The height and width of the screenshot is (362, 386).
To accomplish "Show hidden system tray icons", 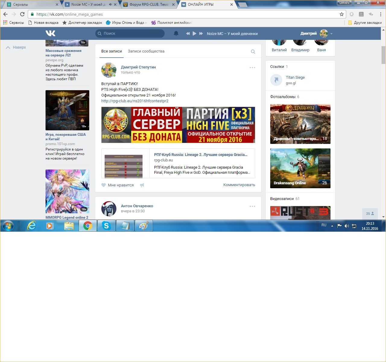I will tap(332, 226).
